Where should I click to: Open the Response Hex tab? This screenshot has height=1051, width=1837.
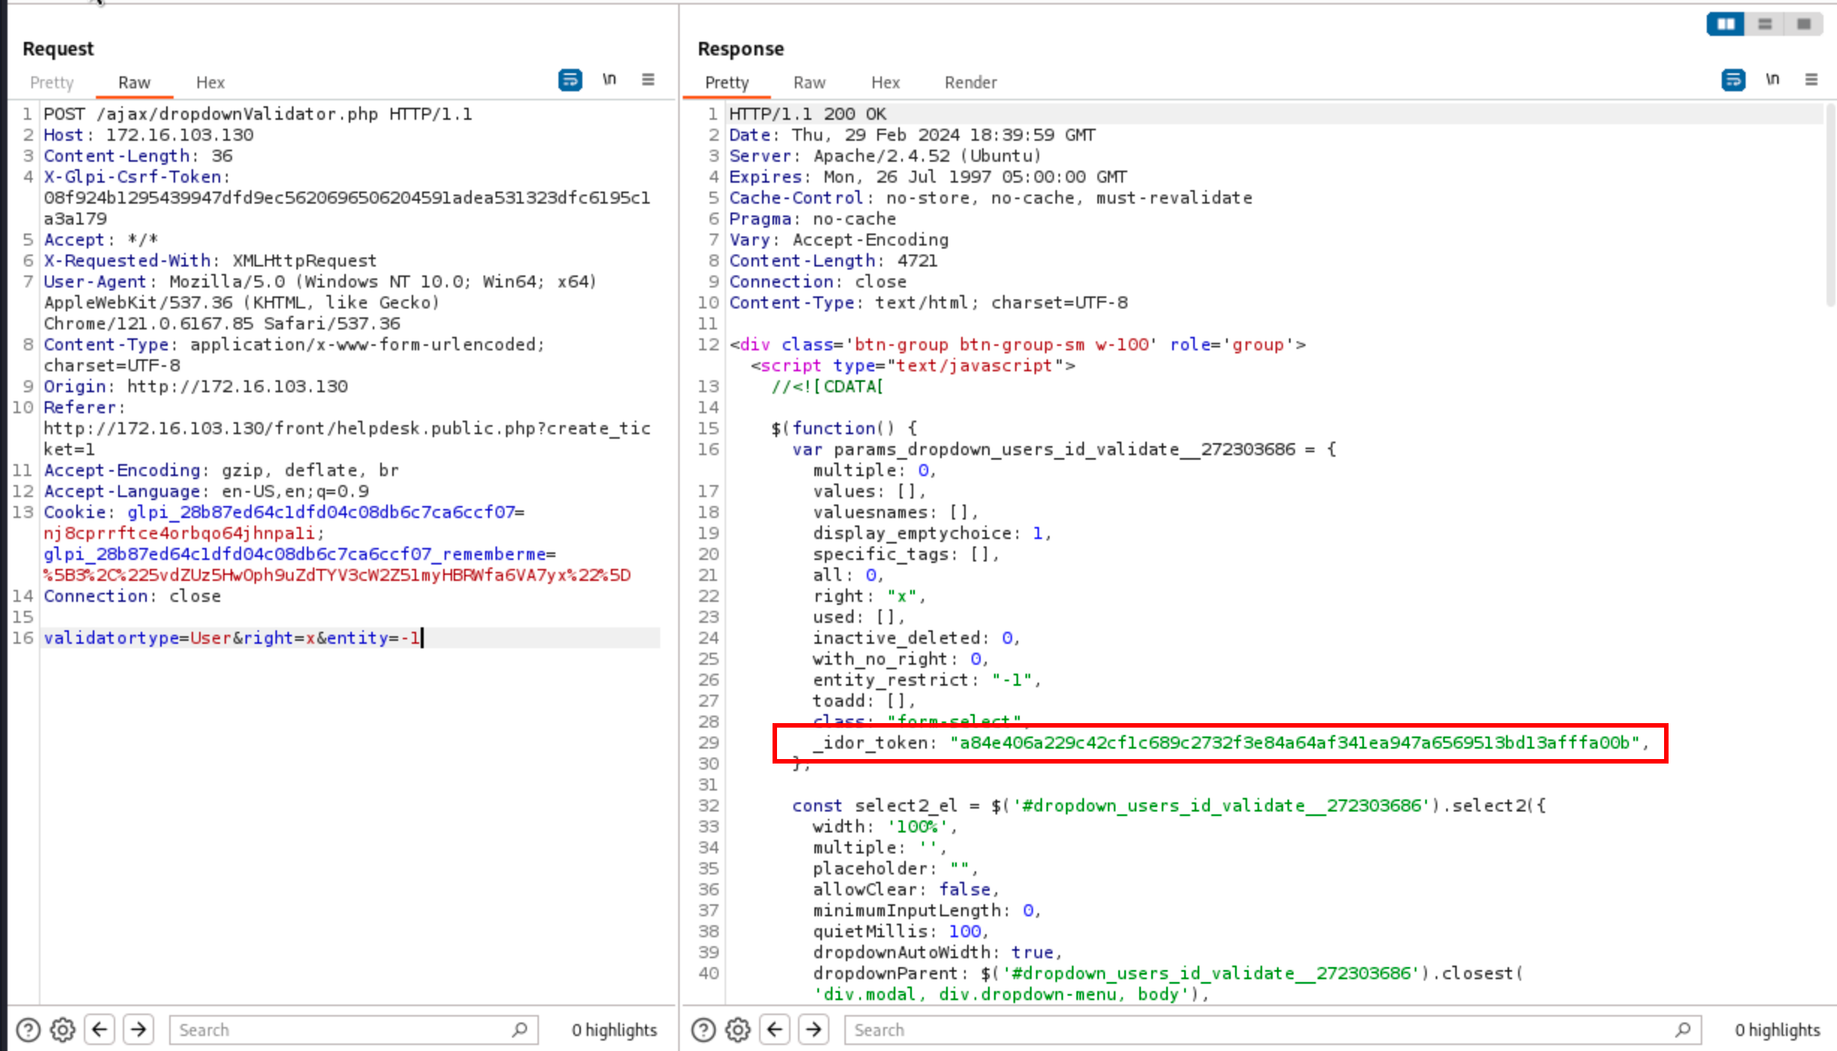point(886,82)
